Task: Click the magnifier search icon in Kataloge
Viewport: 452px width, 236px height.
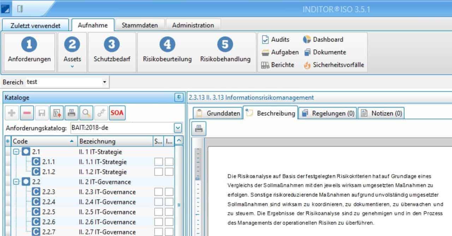Action: coord(85,113)
